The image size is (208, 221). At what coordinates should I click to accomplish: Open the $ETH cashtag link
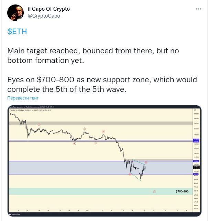pyautogui.click(x=17, y=31)
